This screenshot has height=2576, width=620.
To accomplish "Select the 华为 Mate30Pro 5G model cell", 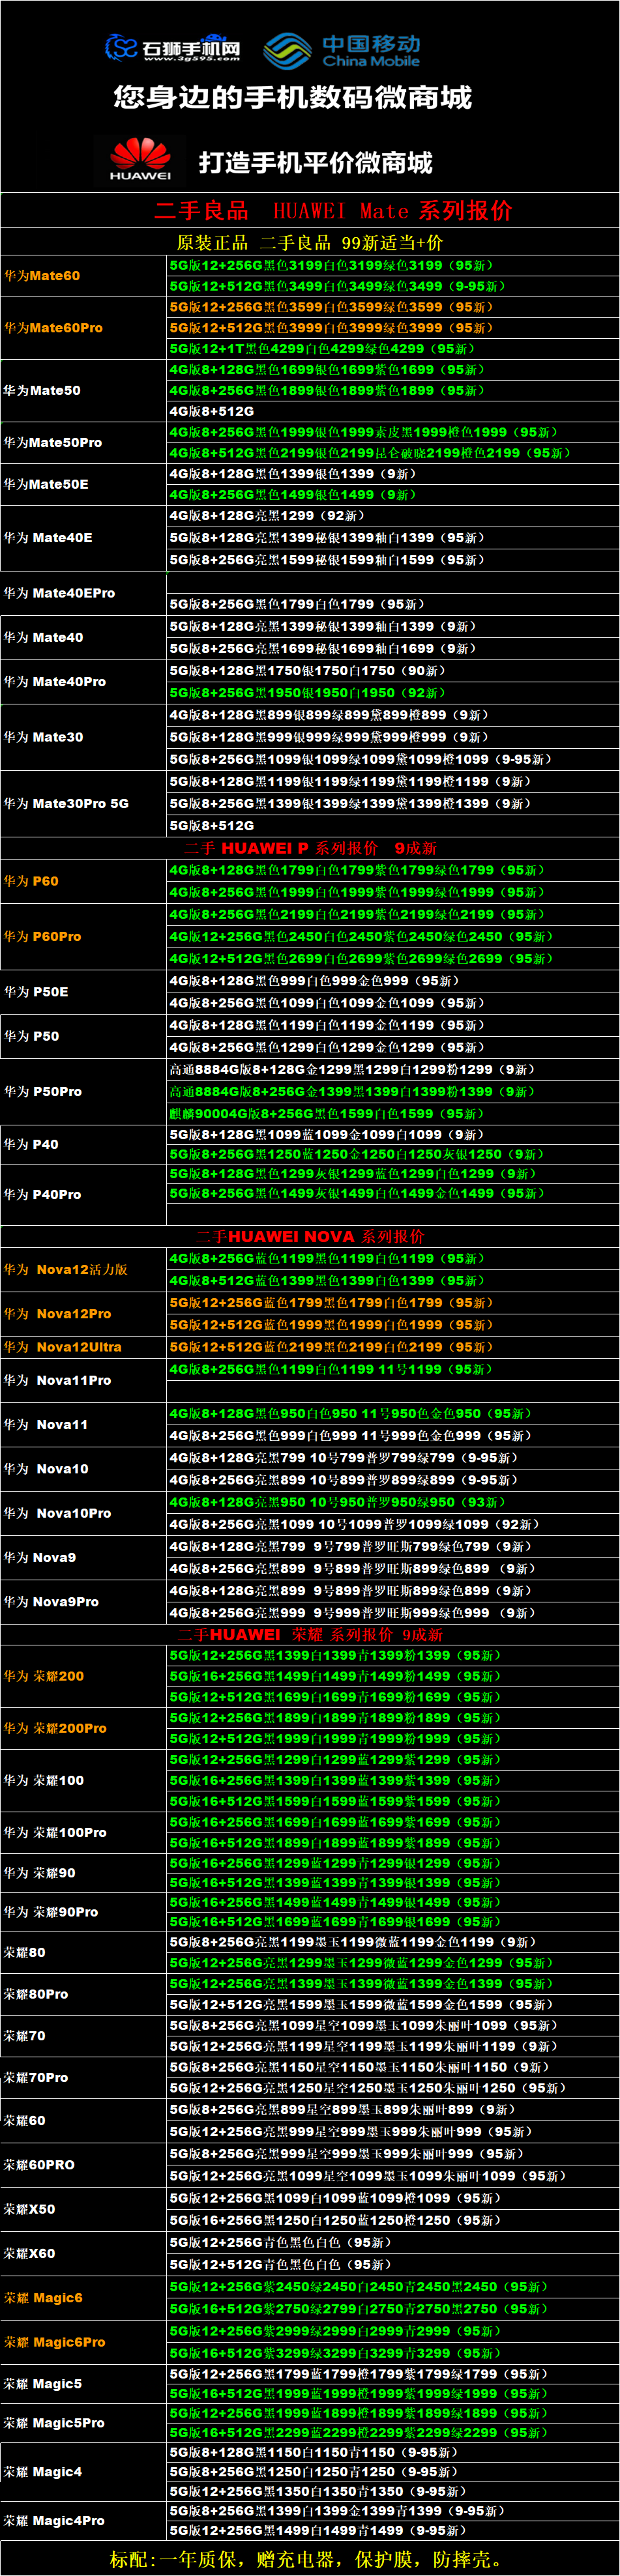I will (83, 804).
